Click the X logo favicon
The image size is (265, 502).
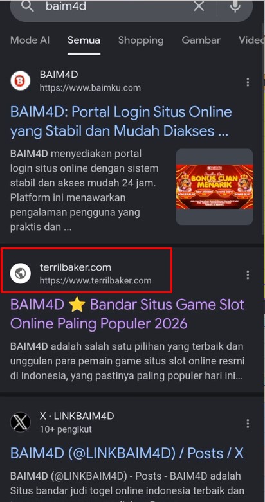[x=20, y=422]
